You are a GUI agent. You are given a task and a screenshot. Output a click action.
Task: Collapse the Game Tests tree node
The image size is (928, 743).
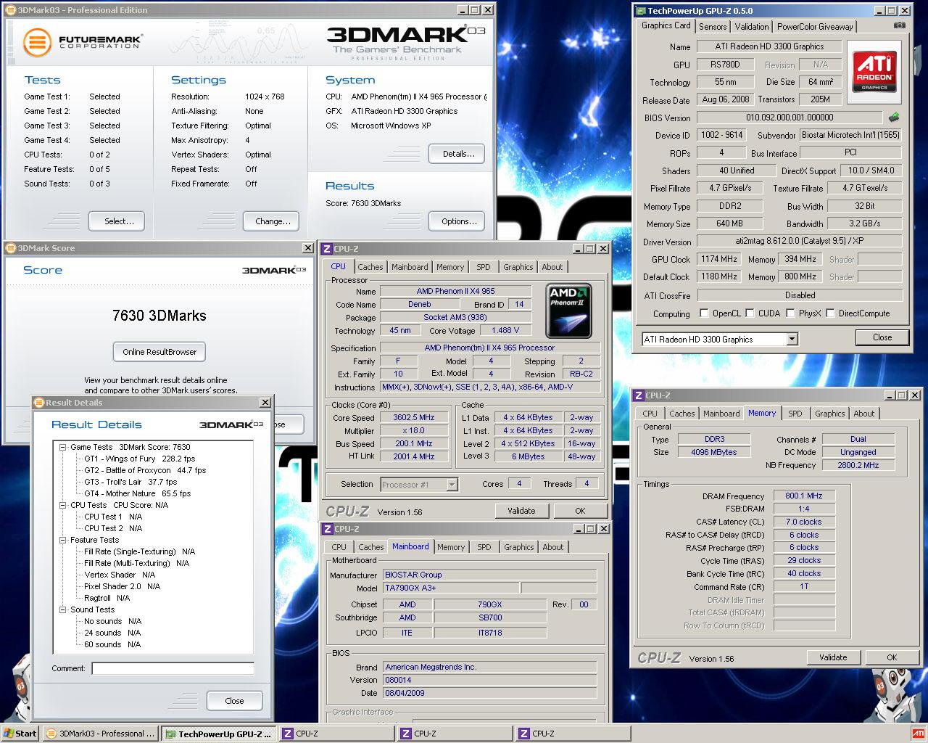pos(63,447)
